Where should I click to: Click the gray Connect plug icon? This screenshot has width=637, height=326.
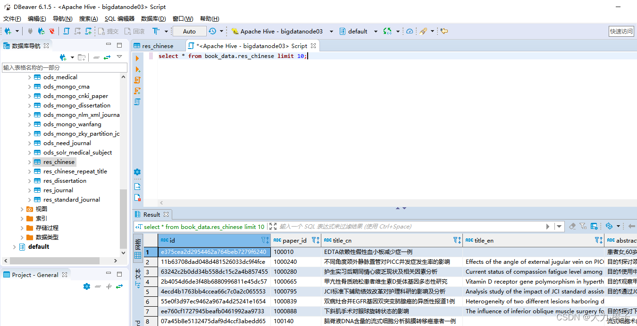point(31,31)
